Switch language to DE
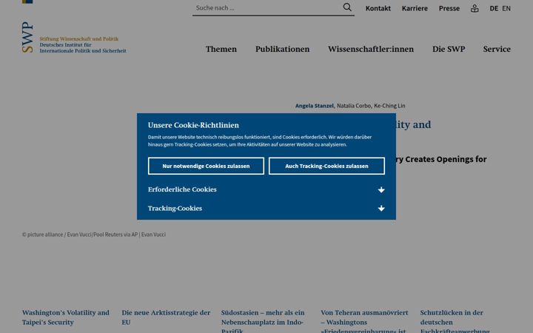Viewport: 533px width, 333px height. click(x=494, y=8)
